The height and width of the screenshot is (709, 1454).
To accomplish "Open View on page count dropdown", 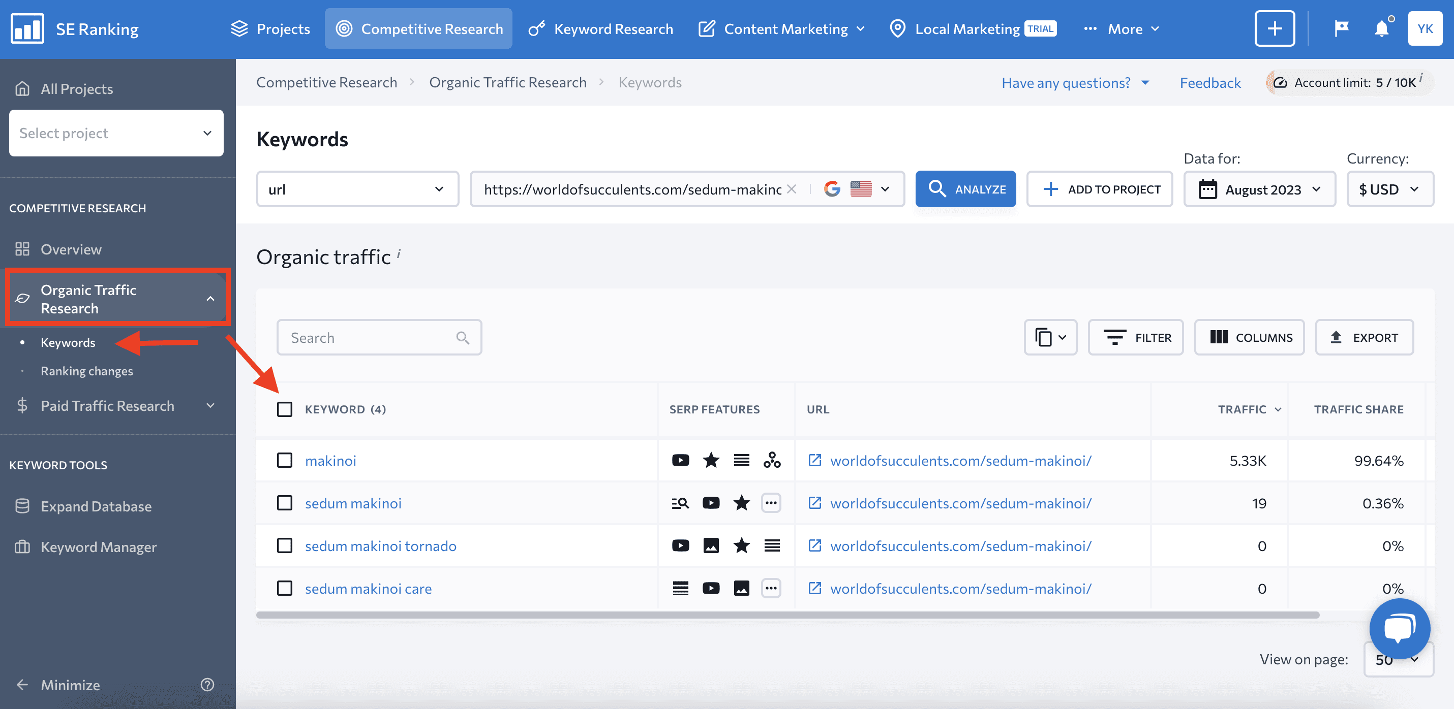I will pyautogui.click(x=1398, y=659).
